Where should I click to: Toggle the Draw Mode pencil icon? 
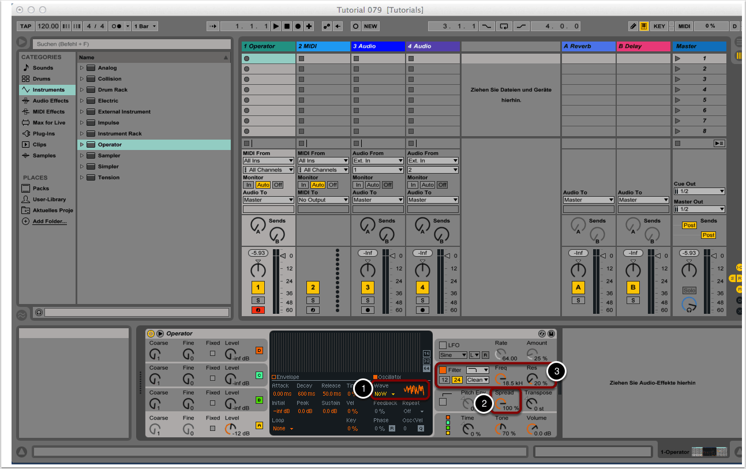tap(633, 26)
